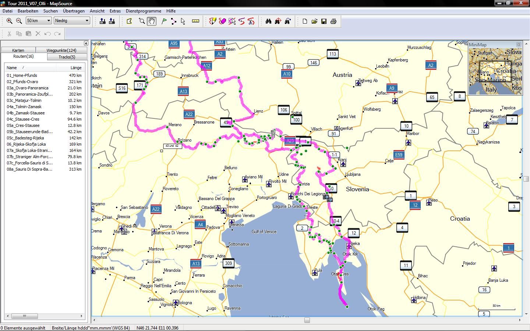Select route 04c_Stausee-Cres in list
This screenshot has width=530, height=331.
(23, 119)
